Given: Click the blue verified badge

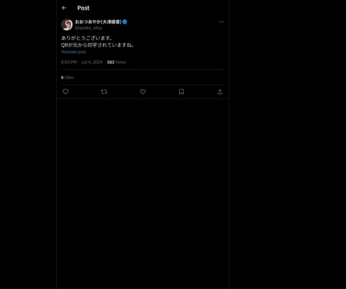Looking at the screenshot, I should tap(125, 22).
